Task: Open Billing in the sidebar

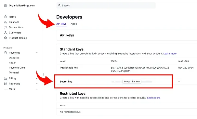Action: (12, 78)
